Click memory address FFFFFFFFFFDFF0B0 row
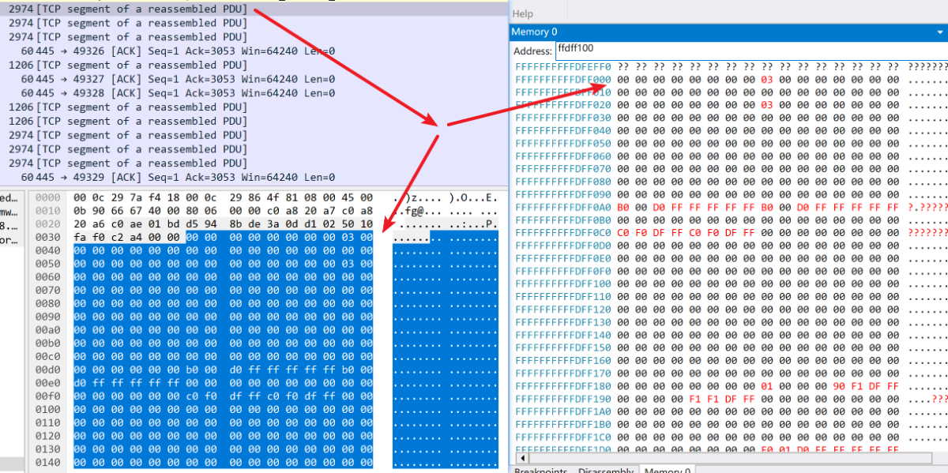Image resolution: width=948 pixels, height=473 pixels. (731, 220)
